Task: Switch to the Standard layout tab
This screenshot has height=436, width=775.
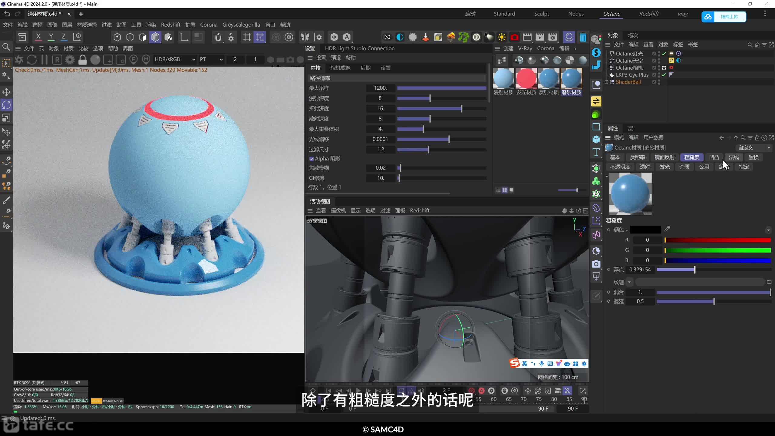Action: click(504, 14)
